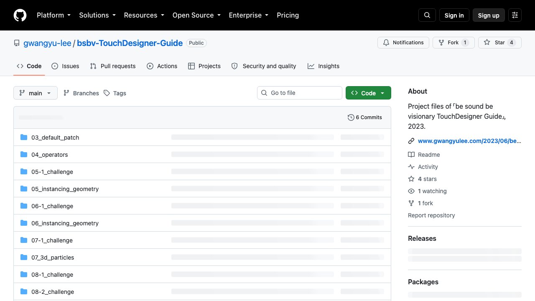Expand the Open Source menu
The image size is (535, 301).
coord(196,15)
